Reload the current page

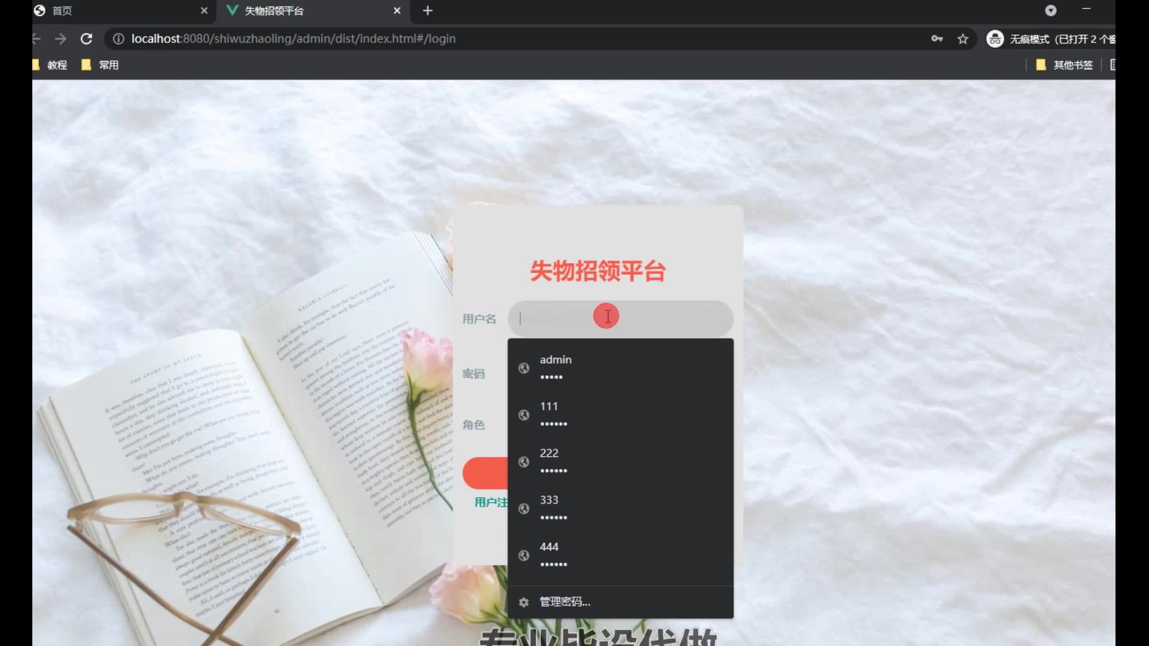coord(86,39)
